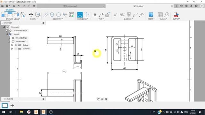Screen dimensions: 205x115
Task: Insert an image into the drawing
Action: 151,15
